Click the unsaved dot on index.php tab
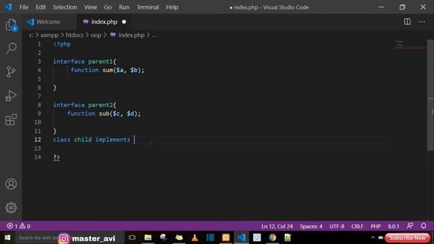Screen dimensions: 434x244 [x=124, y=22]
